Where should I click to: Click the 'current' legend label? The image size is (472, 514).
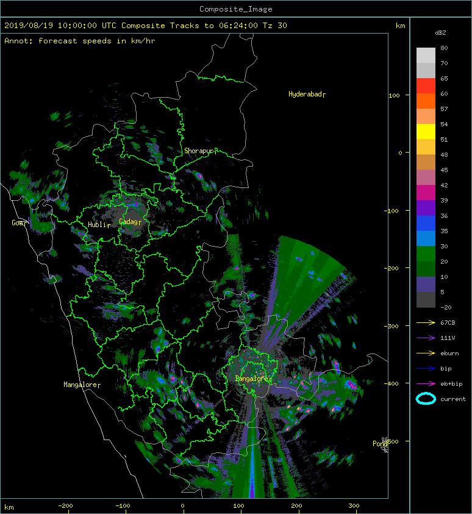[453, 399]
